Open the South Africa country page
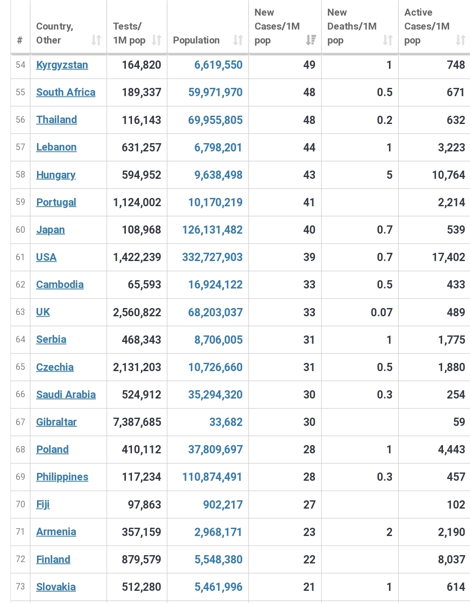This screenshot has height=603, width=470. [x=66, y=92]
